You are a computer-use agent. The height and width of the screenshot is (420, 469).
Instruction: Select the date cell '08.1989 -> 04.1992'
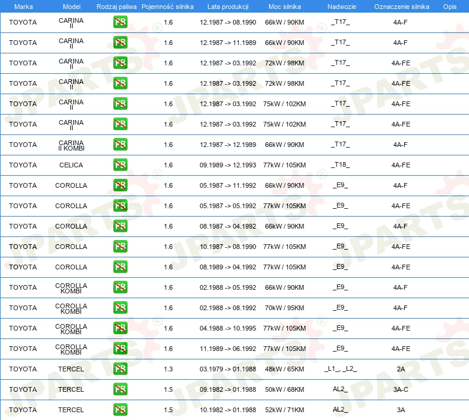tap(228, 267)
